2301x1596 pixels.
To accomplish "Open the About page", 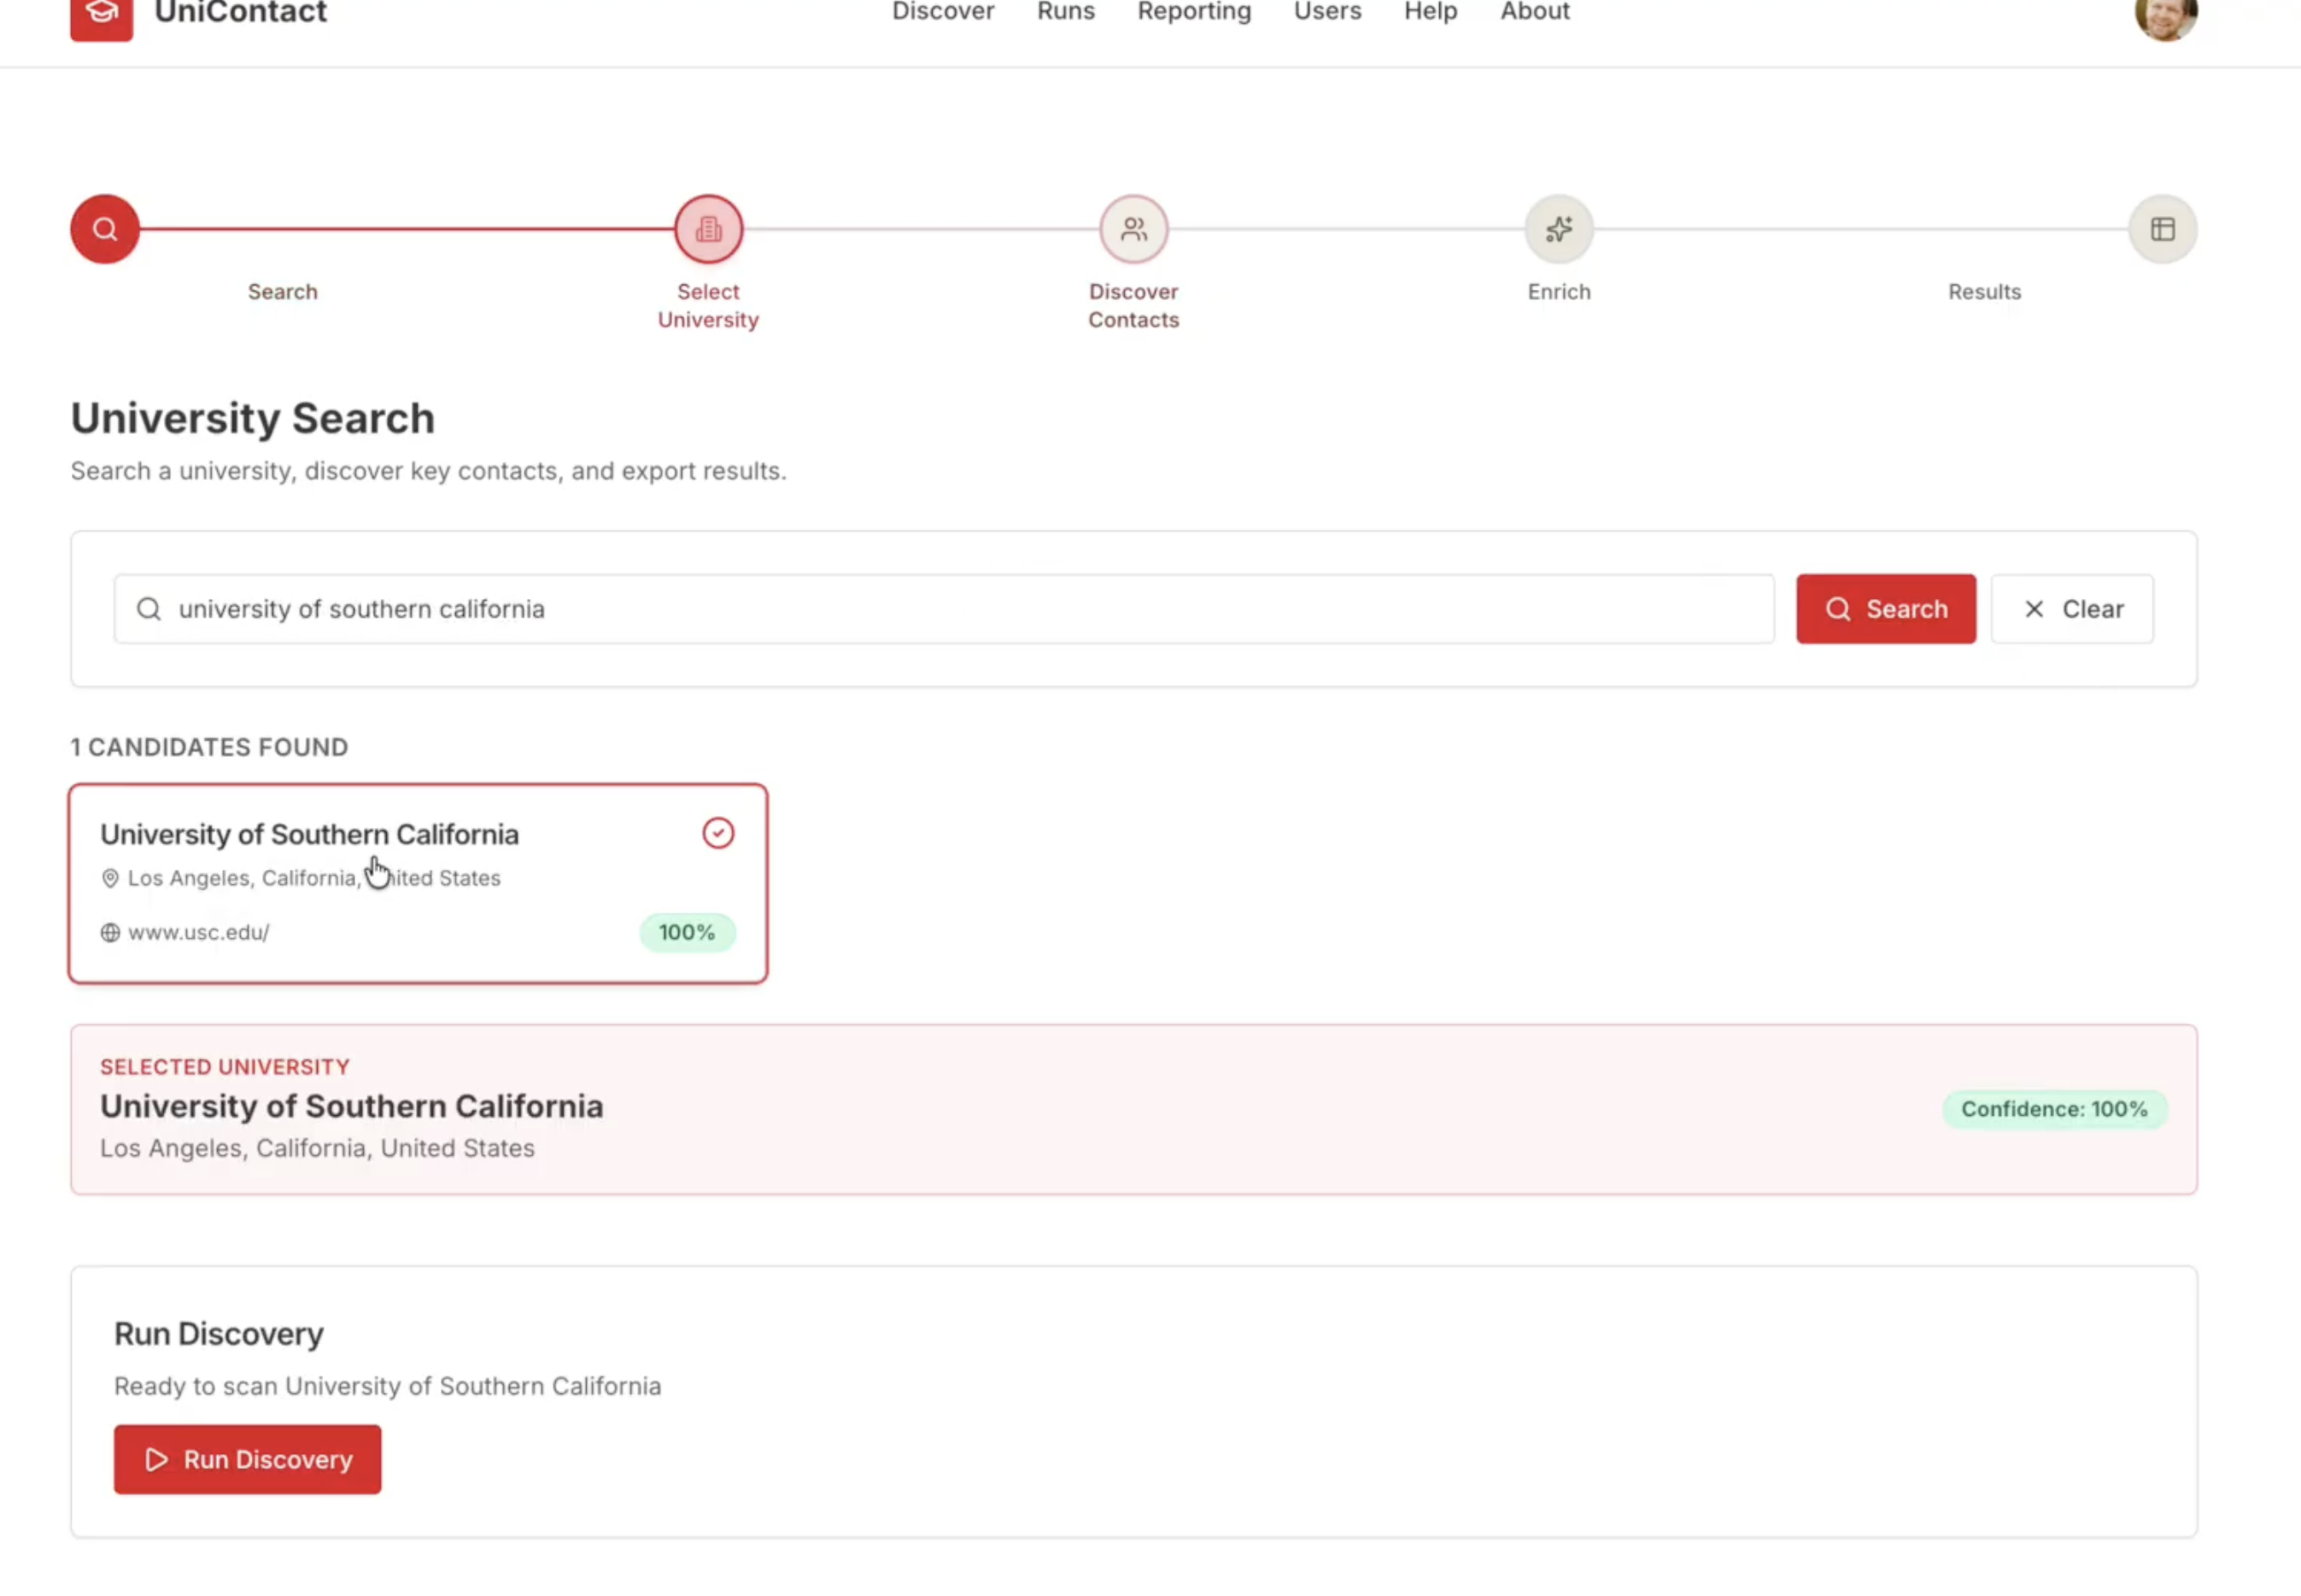I will 1534,12.
